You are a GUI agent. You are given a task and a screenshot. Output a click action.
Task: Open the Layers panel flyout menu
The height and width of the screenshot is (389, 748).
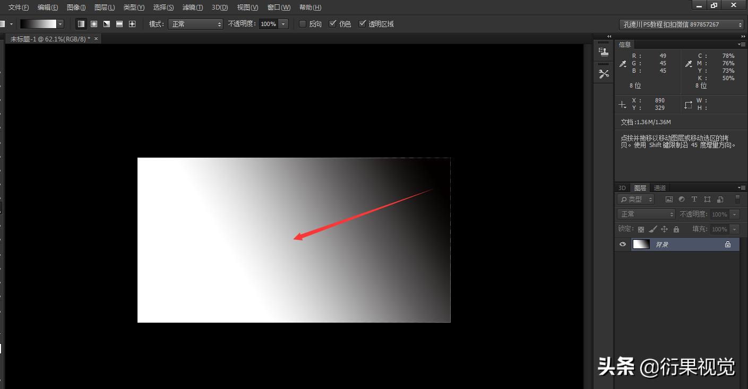click(742, 187)
